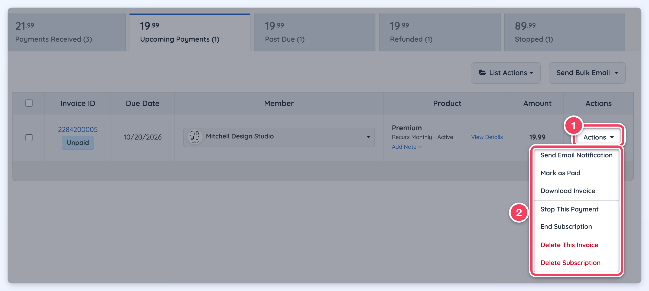Image resolution: width=649 pixels, height=291 pixels.
Task: Choose Download Invoice from the menu
Action: [576, 191]
